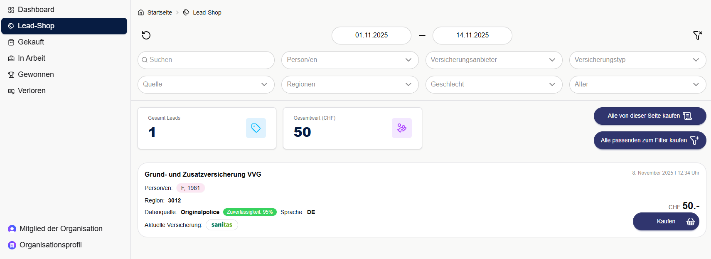Click the purple handshake icon in Gesamtwert
711x259 pixels.
[x=401, y=128]
